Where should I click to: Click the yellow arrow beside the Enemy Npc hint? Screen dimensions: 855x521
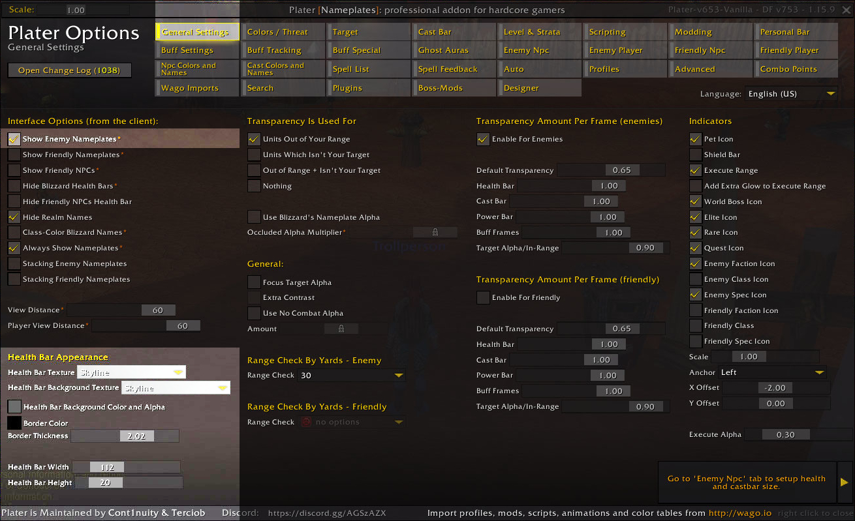pos(844,483)
